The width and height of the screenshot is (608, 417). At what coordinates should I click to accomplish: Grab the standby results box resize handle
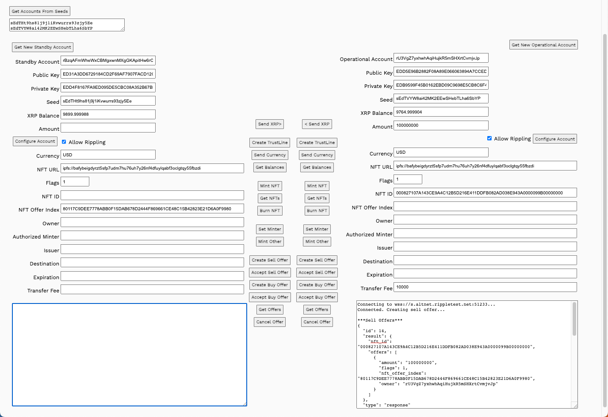pyautogui.click(x=245, y=404)
